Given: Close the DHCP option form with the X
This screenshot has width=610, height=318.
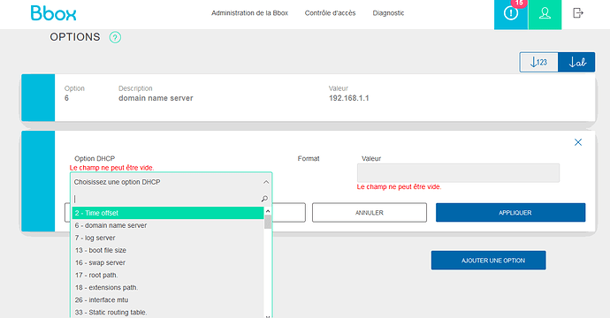Looking at the screenshot, I should click(x=578, y=142).
